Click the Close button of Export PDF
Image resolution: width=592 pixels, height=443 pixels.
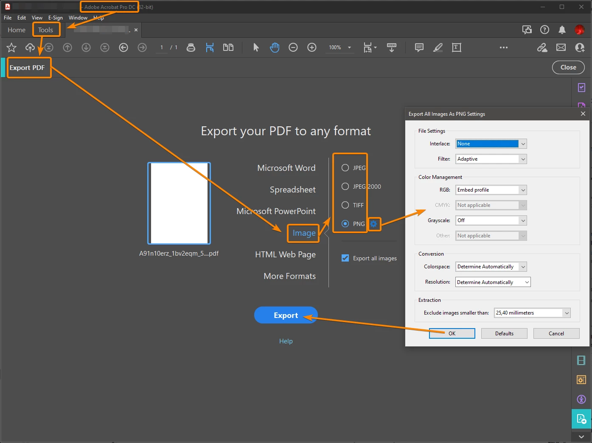568,67
